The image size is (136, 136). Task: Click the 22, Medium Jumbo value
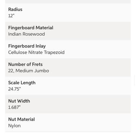click(x=29, y=71)
